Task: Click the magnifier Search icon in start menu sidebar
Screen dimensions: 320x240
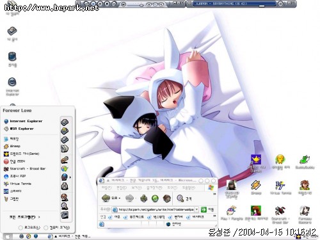Action: click(x=65, y=206)
